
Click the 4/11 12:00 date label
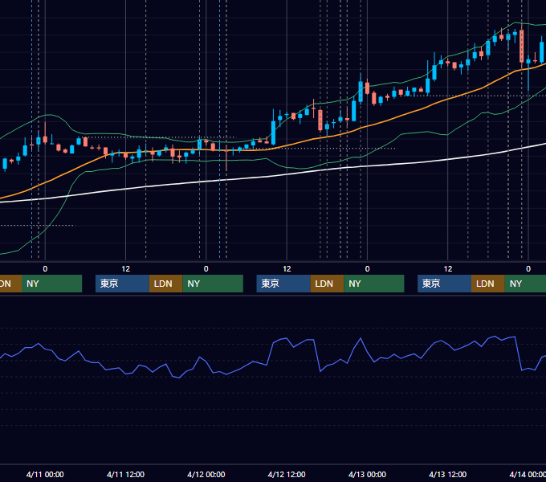coord(125,474)
